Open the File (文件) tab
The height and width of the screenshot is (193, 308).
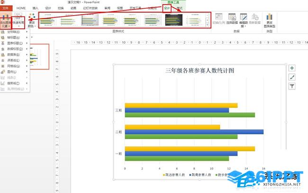6,8
